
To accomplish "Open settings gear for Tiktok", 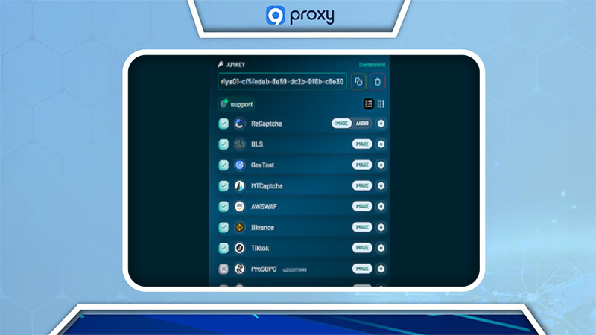I will pos(381,248).
